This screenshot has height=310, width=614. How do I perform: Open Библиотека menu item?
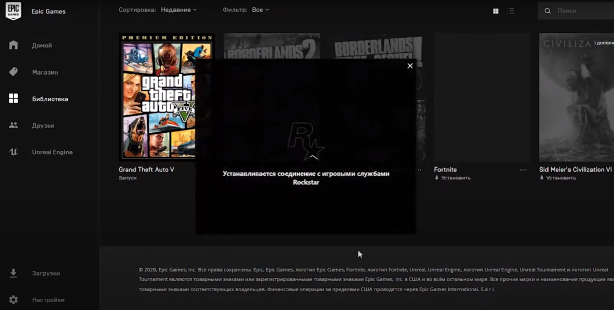tap(50, 99)
